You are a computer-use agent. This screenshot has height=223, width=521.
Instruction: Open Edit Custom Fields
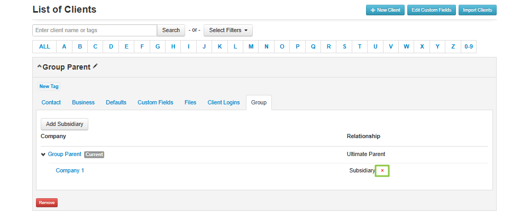click(431, 10)
